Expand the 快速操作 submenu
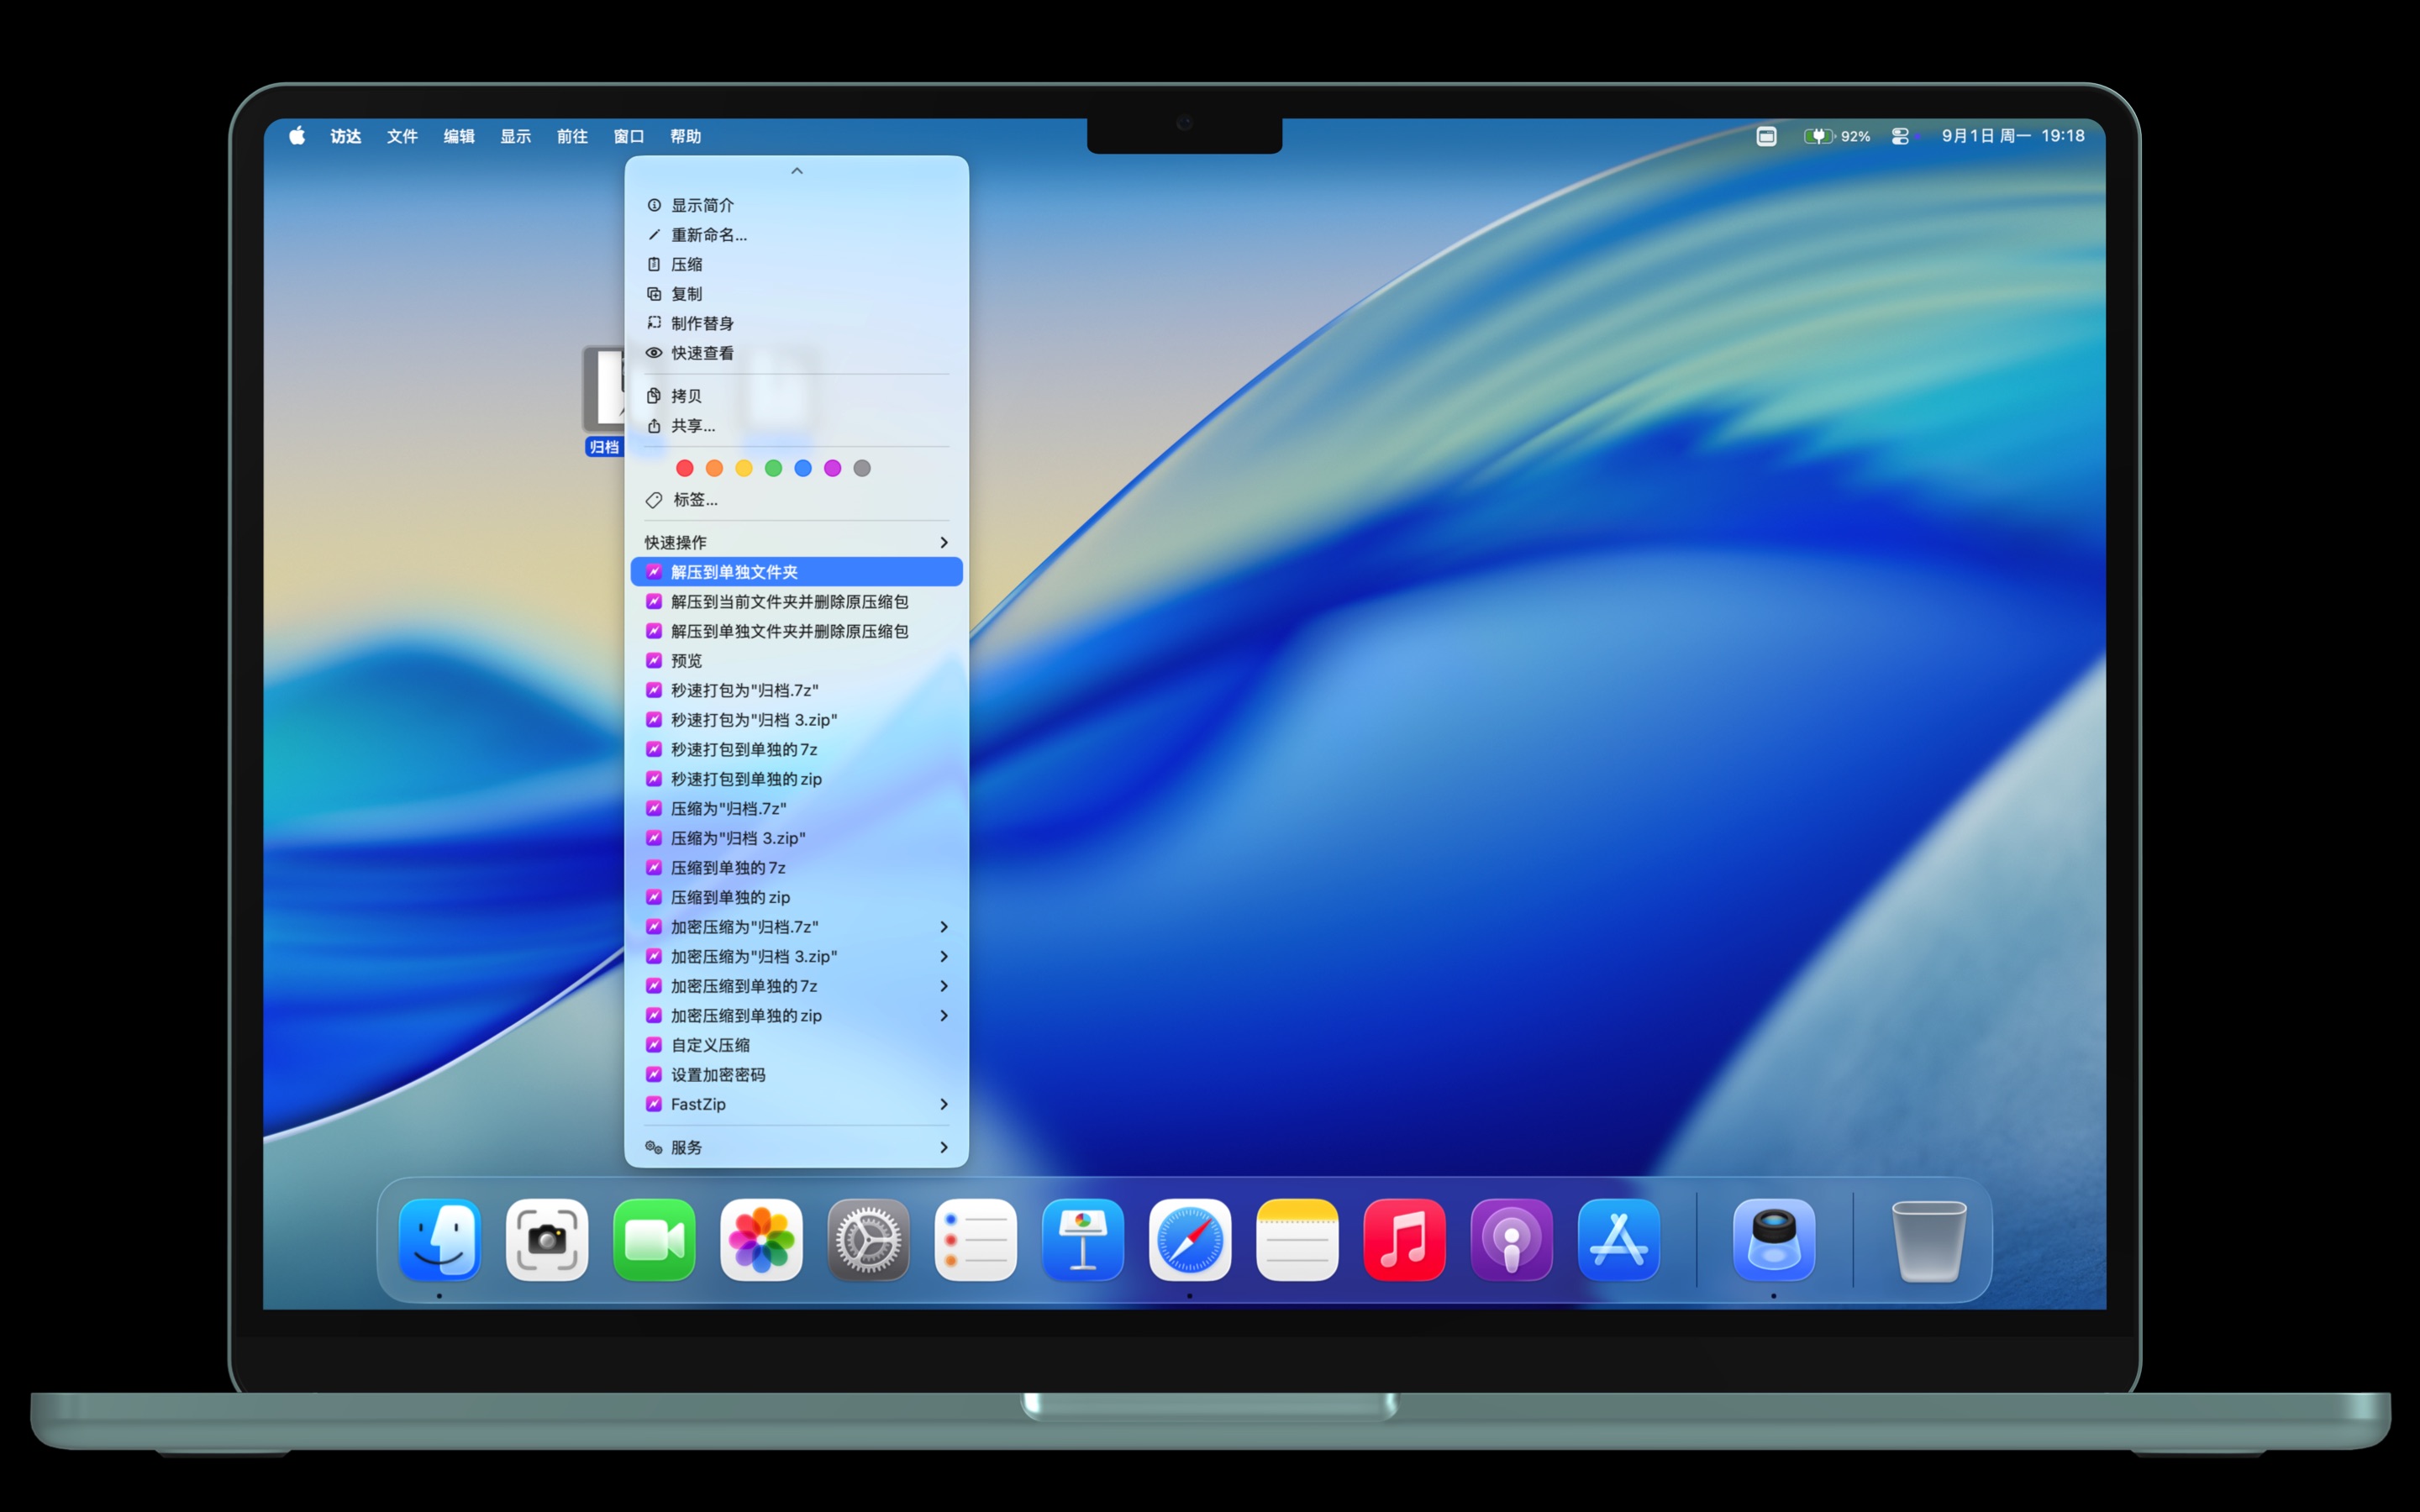Image resolution: width=2420 pixels, height=1512 pixels. click(x=796, y=542)
